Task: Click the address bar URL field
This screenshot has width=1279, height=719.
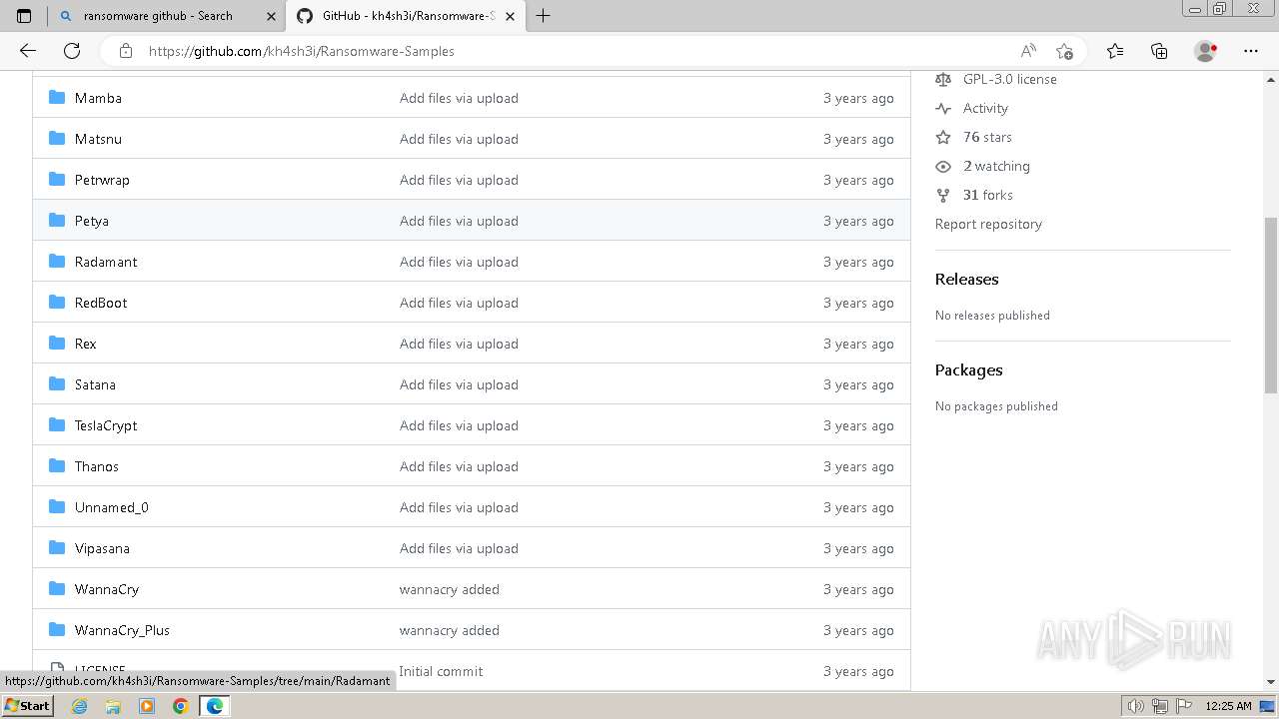Action: pos(575,51)
